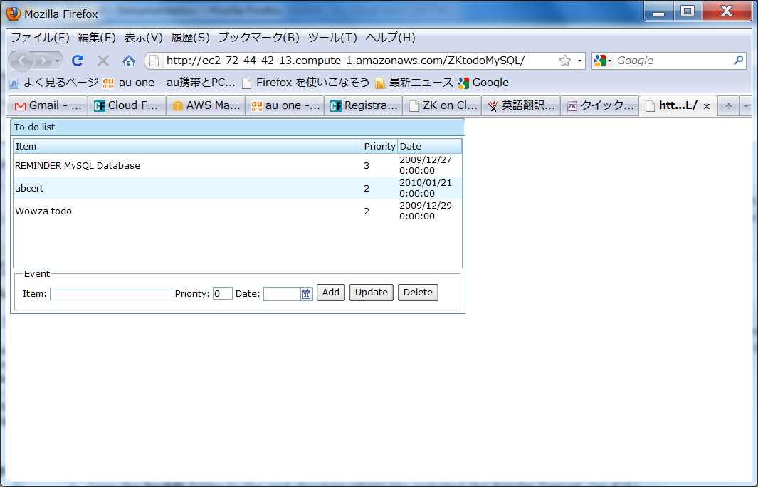Open the ツール(T) menu
The image size is (758, 487).
click(x=332, y=38)
